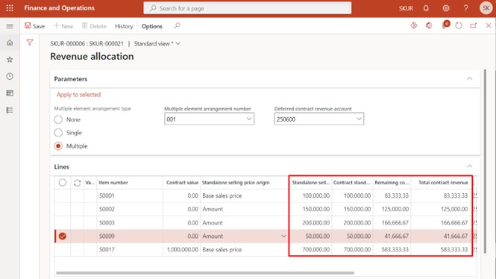Open Recent clock icon in the sidebar
Image resolution: width=496 pixels, height=279 pixels.
[x=10, y=76]
